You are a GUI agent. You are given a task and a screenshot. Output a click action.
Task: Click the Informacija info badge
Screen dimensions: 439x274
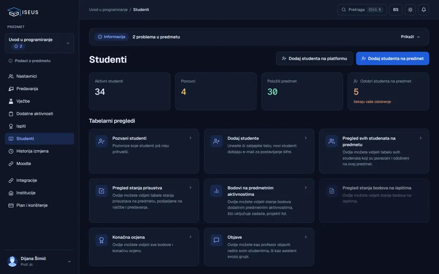(x=111, y=37)
